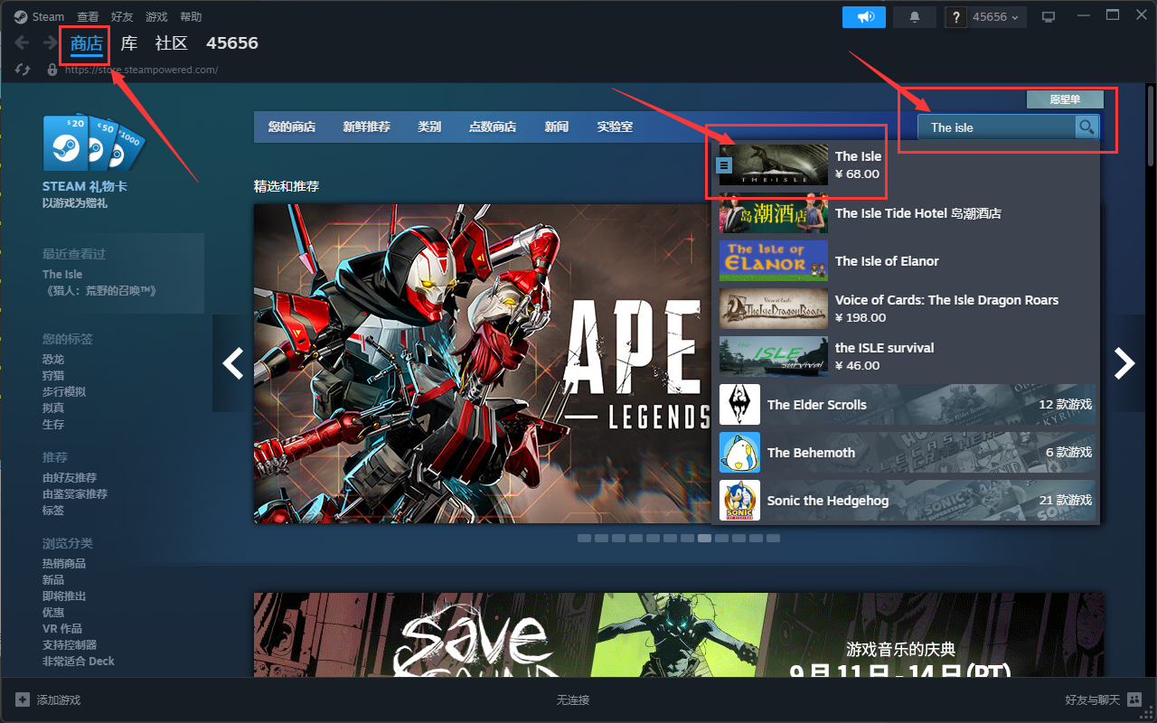The image size is (1157, 723).
Task: Open 新鲜推荐 menu
Action: pos(366,127)
